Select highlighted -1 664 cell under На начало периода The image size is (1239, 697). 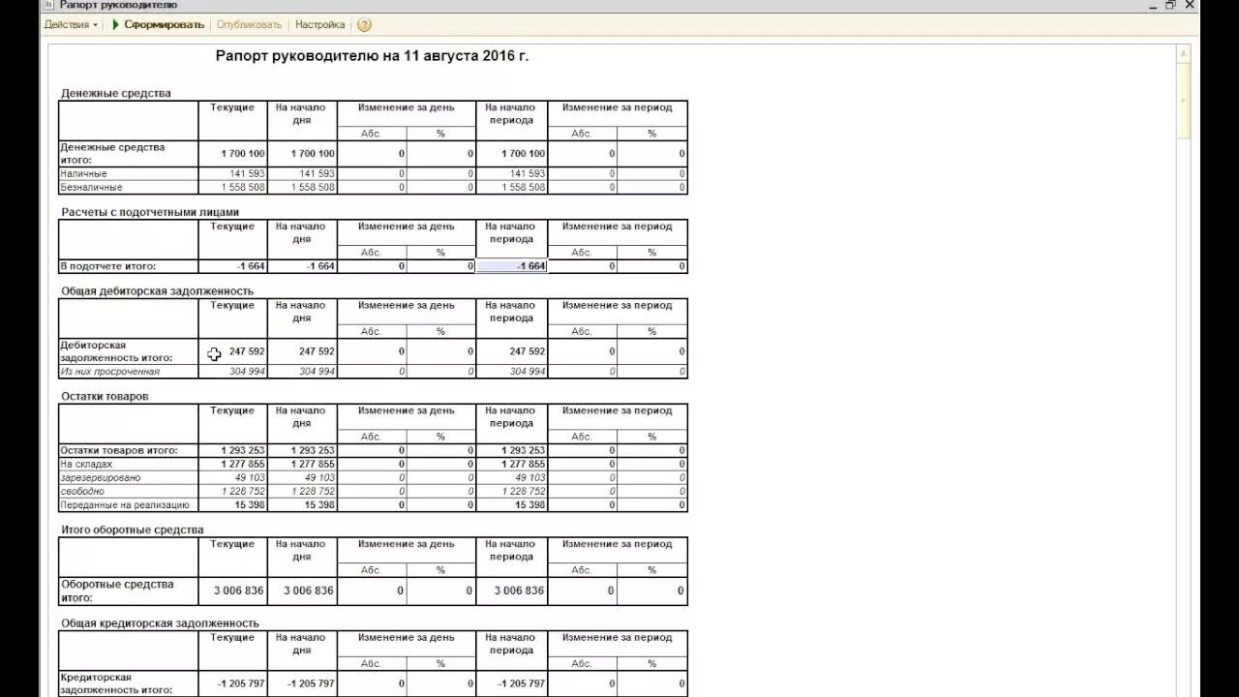coord(512,266)
